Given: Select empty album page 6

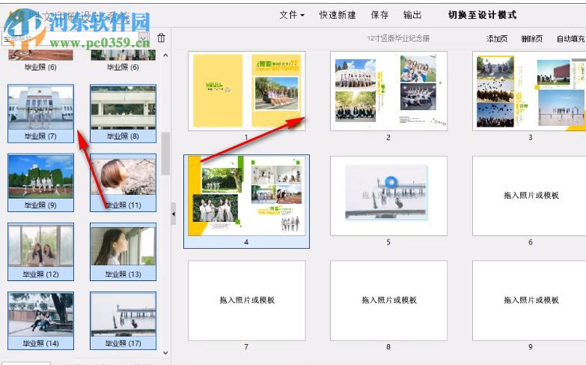Looking at the screenshot, I should [x=529, y=196].
